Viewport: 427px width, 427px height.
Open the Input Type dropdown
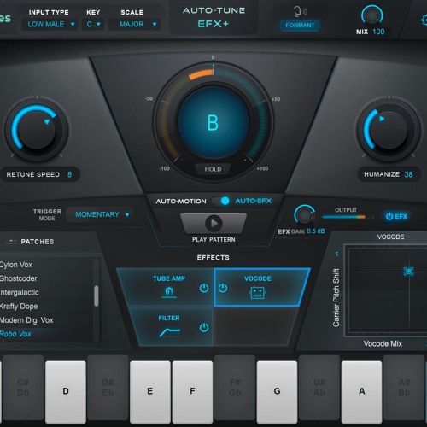click(50, 24)
